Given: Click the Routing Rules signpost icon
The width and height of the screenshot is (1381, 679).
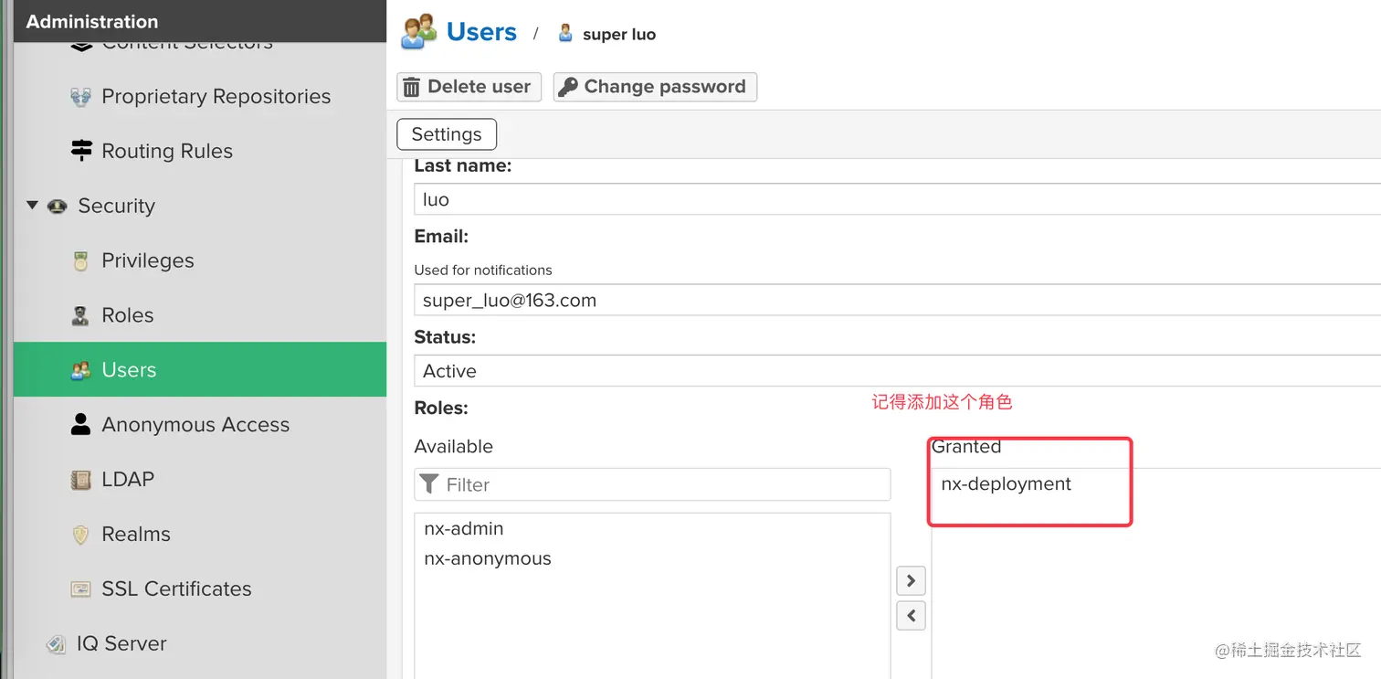Looking at the screenshot, I should pos(81,151).
